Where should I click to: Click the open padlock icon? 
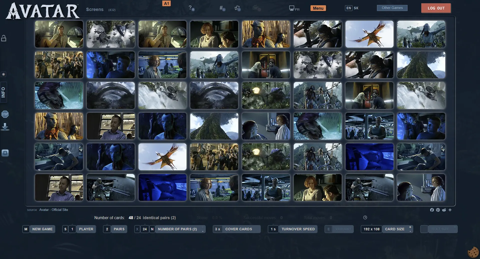(4, 38)
